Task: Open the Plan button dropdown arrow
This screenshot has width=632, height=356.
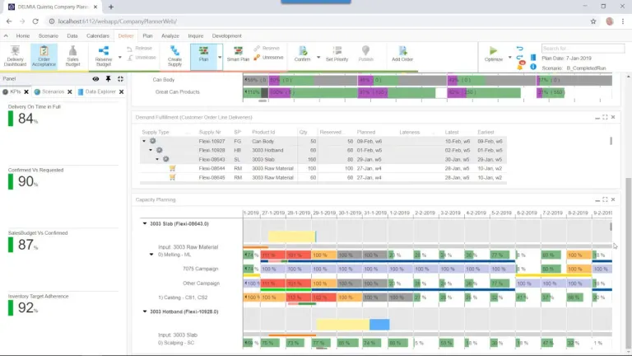Action: 220,58
